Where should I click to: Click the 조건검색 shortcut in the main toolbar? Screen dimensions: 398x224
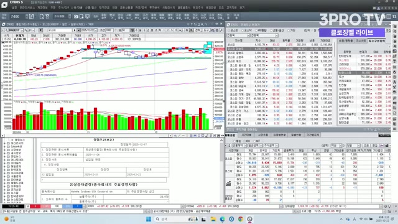(145, 17)
